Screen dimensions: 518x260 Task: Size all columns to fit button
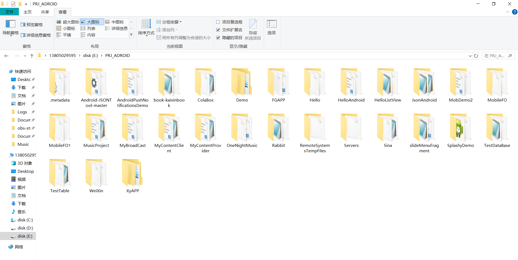point(184,38)
